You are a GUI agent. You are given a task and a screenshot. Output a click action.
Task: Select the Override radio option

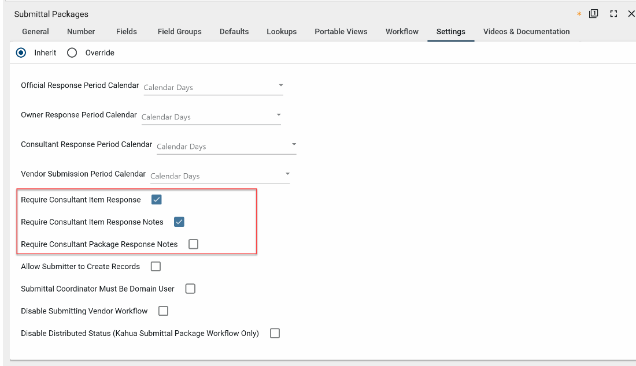pos(72,53)
